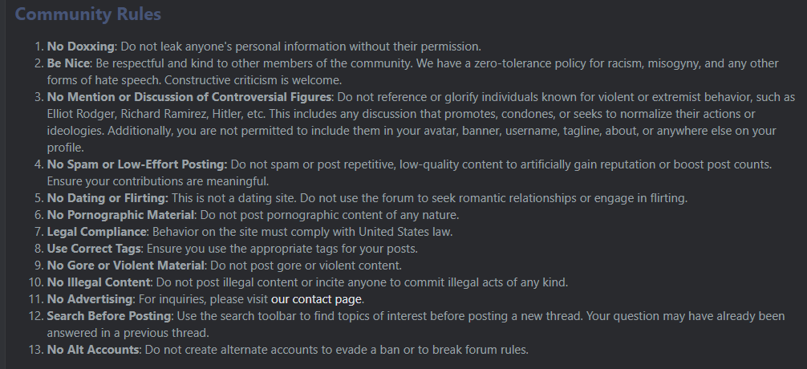Viewport: 807px width, 369px height.
Task: Click the Use Correct Tags rule title
Action: pos(94,249)
